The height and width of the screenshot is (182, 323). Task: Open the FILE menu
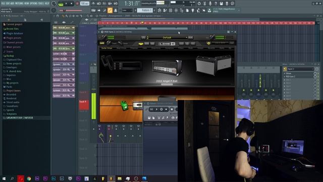tap(3, 4)
